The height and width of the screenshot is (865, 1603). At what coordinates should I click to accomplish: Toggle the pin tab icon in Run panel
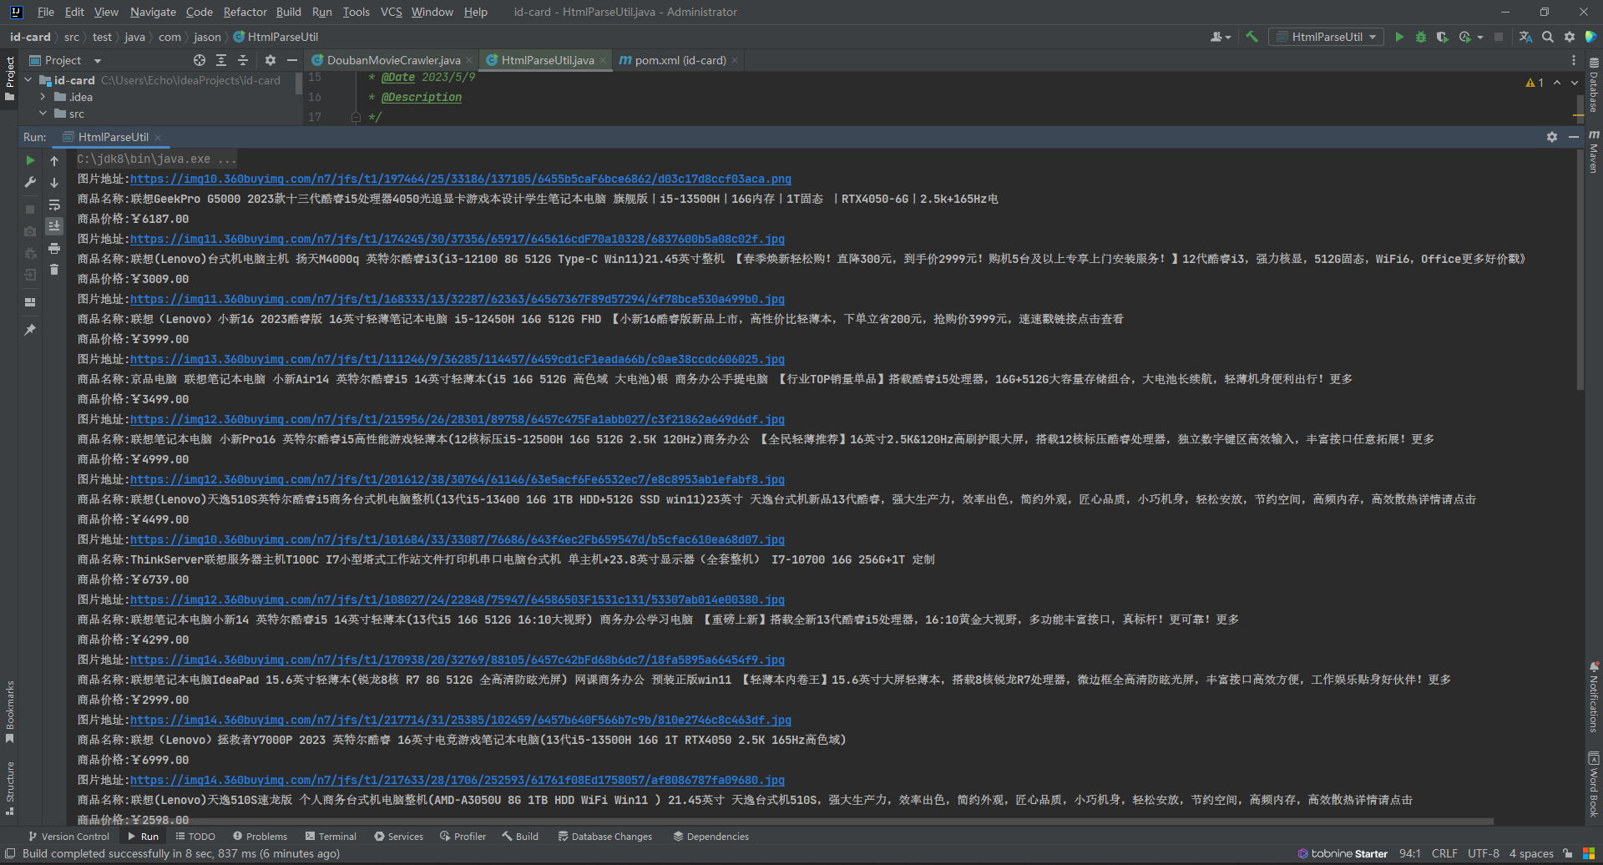pos(30,330)
